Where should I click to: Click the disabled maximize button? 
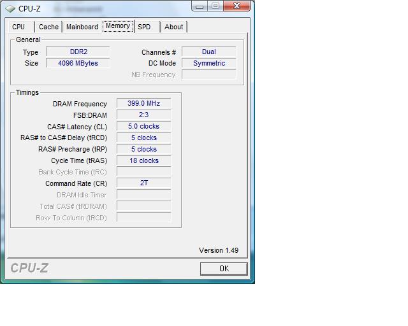pos(215,6)
